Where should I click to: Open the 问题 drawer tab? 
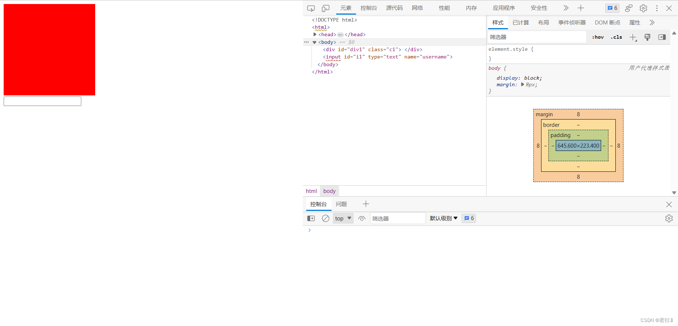(341, 204)
